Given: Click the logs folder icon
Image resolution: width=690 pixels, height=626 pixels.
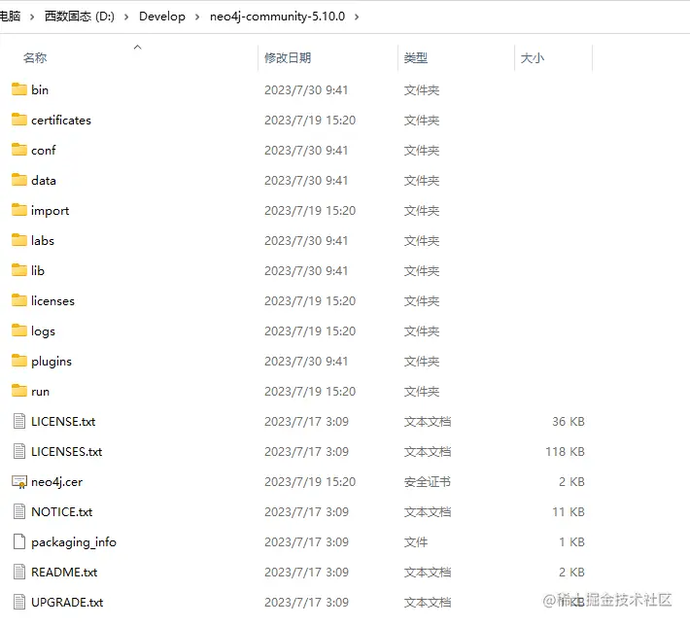Looking at the screenshot, I should [x=18, y=330].
